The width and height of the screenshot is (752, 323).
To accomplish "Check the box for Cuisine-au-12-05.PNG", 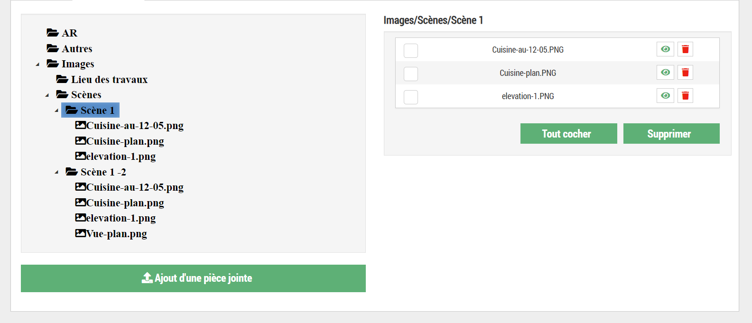I will tap(411, 51).
